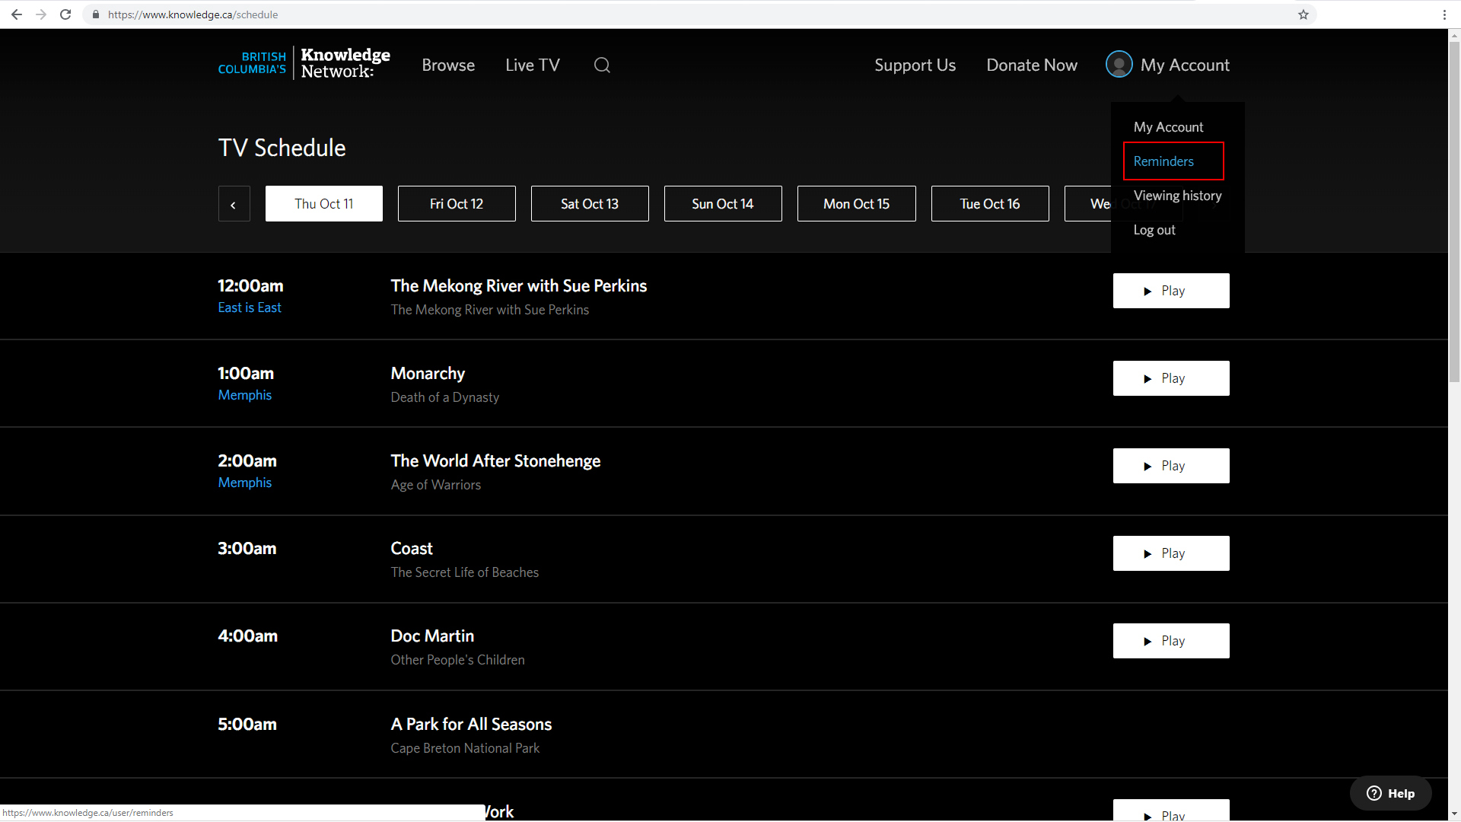Open Chrome three-dot menu

[1444, 14]
